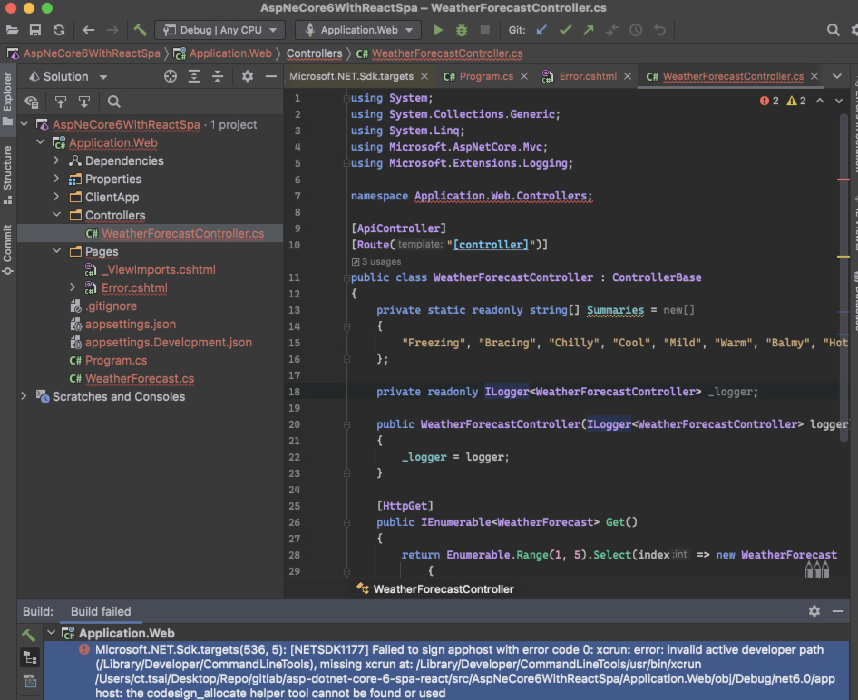Close the Error.cshtml tab
858x700 pixels.
click(628, 77)
